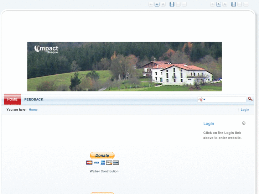Click the red magnifier search icon

pos(250,99)
